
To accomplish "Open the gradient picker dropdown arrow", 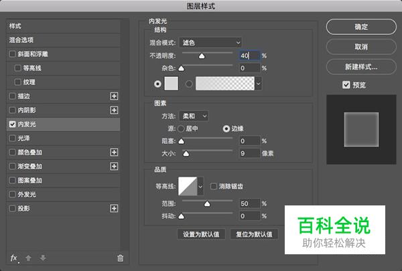I will point(259,84).
